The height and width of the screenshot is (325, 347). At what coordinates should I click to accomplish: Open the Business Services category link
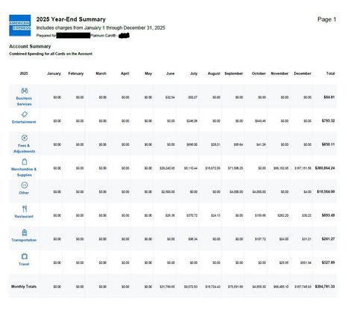(x=24, y=101)
